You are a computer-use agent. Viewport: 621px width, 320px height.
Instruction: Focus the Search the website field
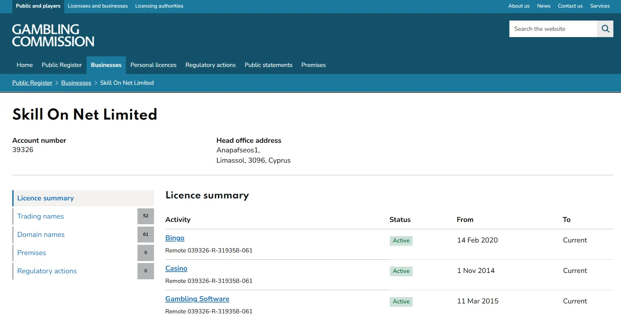pyautogui.click(x=553, y=29)
